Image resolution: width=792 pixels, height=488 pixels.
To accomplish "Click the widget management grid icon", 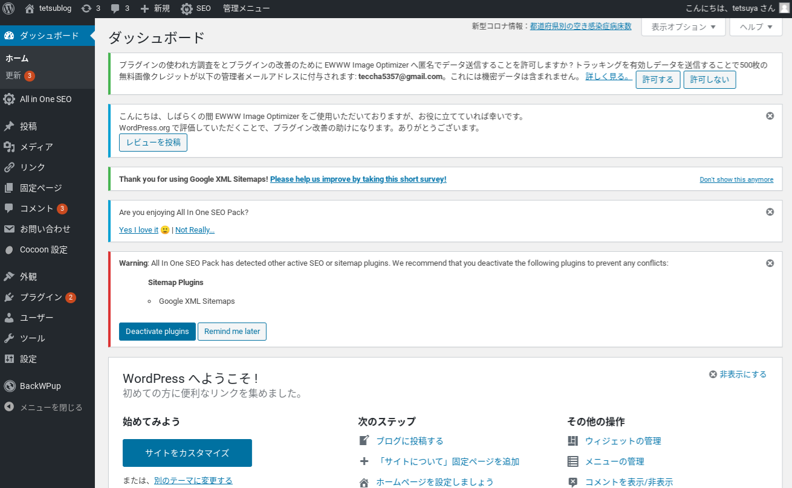I will point(573,441).
